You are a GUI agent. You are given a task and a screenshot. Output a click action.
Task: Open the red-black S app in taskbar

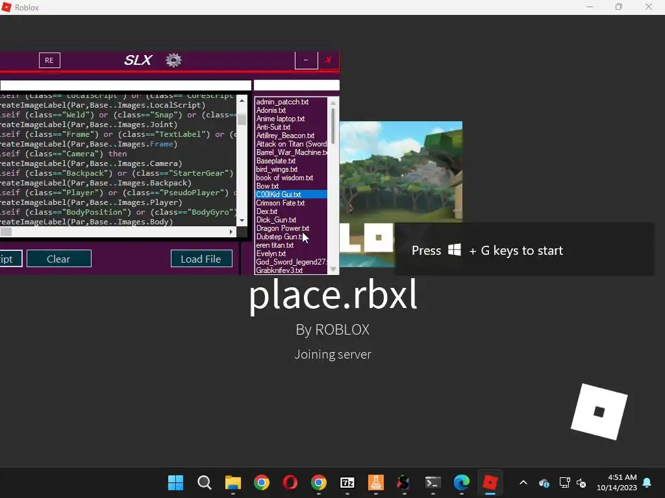point(404,482)
